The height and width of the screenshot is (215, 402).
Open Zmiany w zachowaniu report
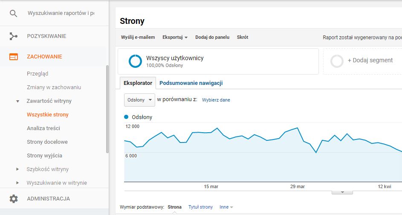tap(54, 87)
